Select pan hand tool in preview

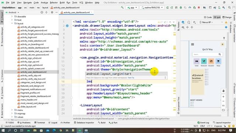[223, 91]
